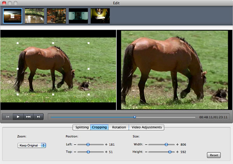
Task: Switch to the Splitting tab
Action: (x=82, y=127)
